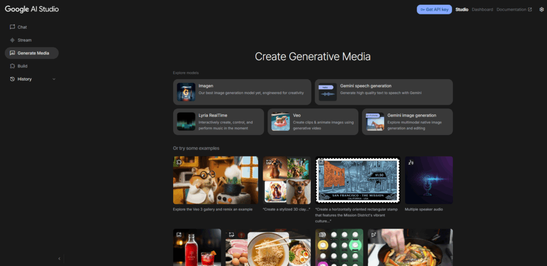Switch to the Studio tab
This screenshot has height=266, width=547.
click(462, 10)
